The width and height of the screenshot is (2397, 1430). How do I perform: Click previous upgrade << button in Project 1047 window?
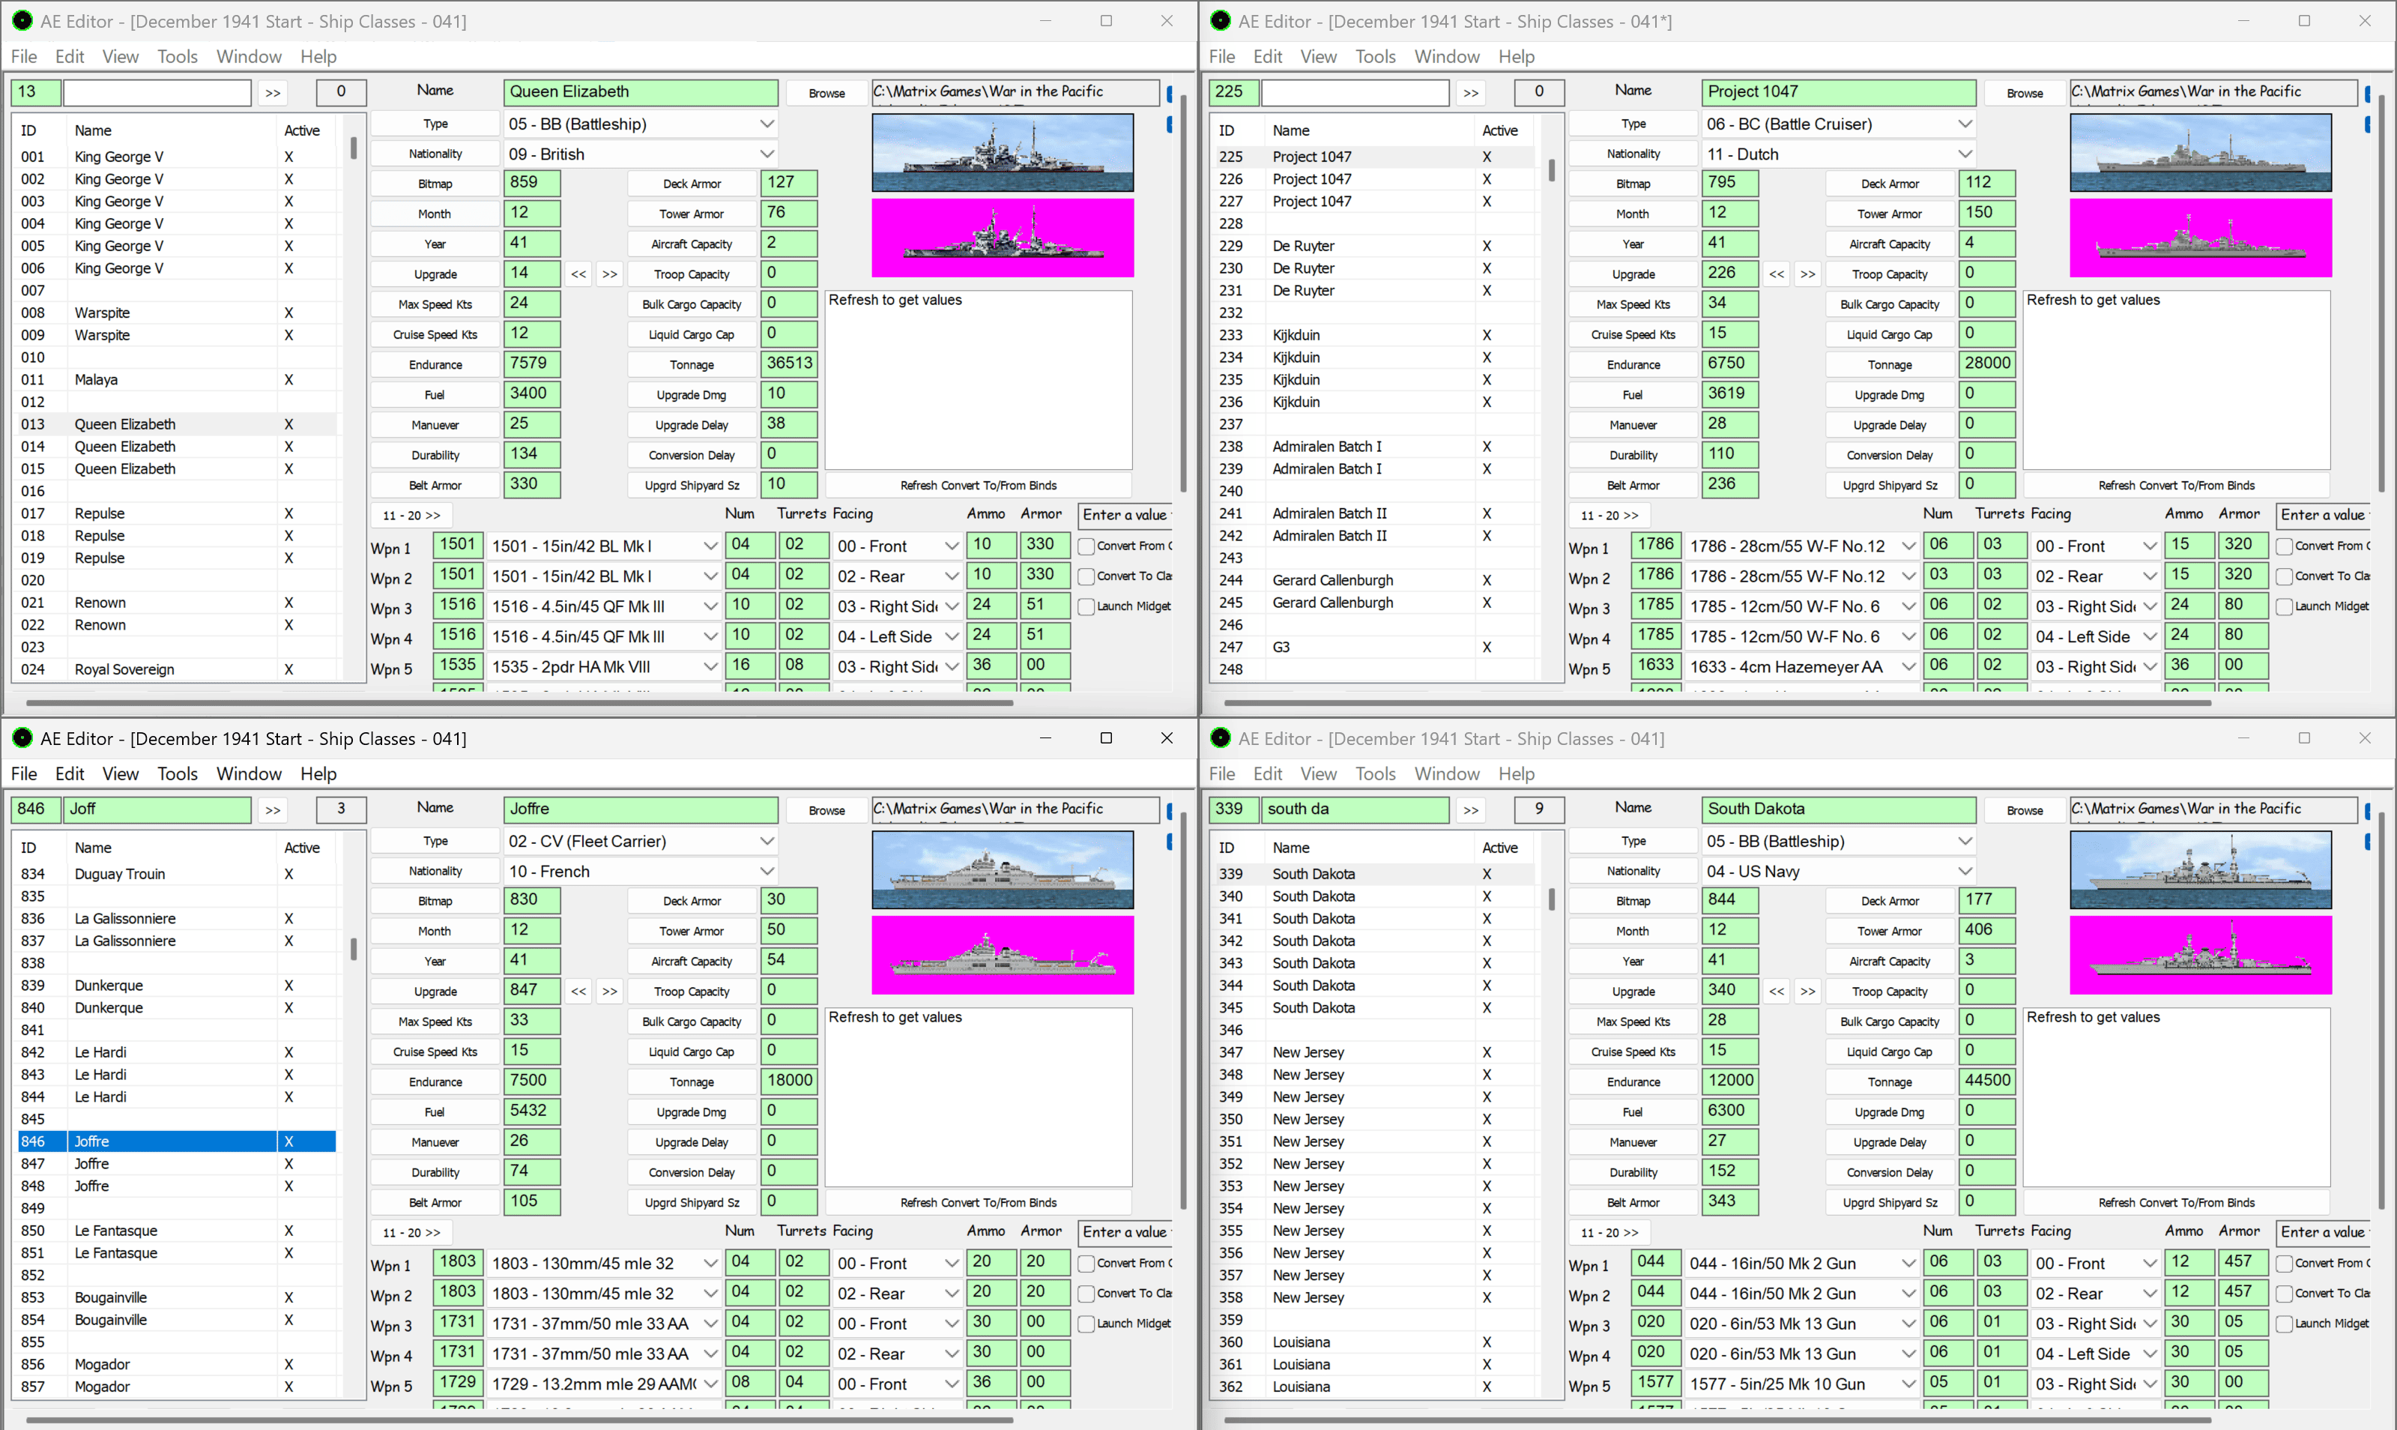coord(1777,274)
